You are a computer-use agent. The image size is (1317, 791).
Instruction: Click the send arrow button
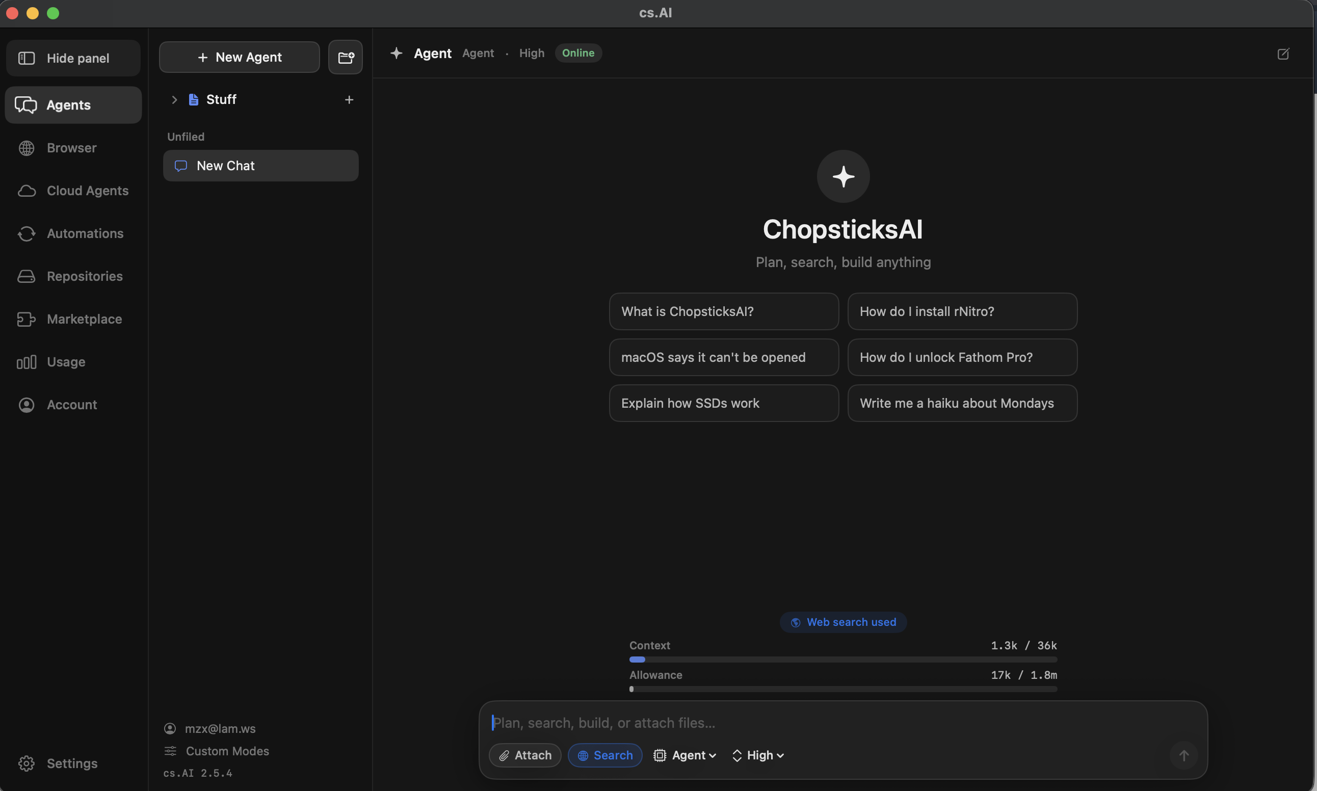[x=1183, y=755]
